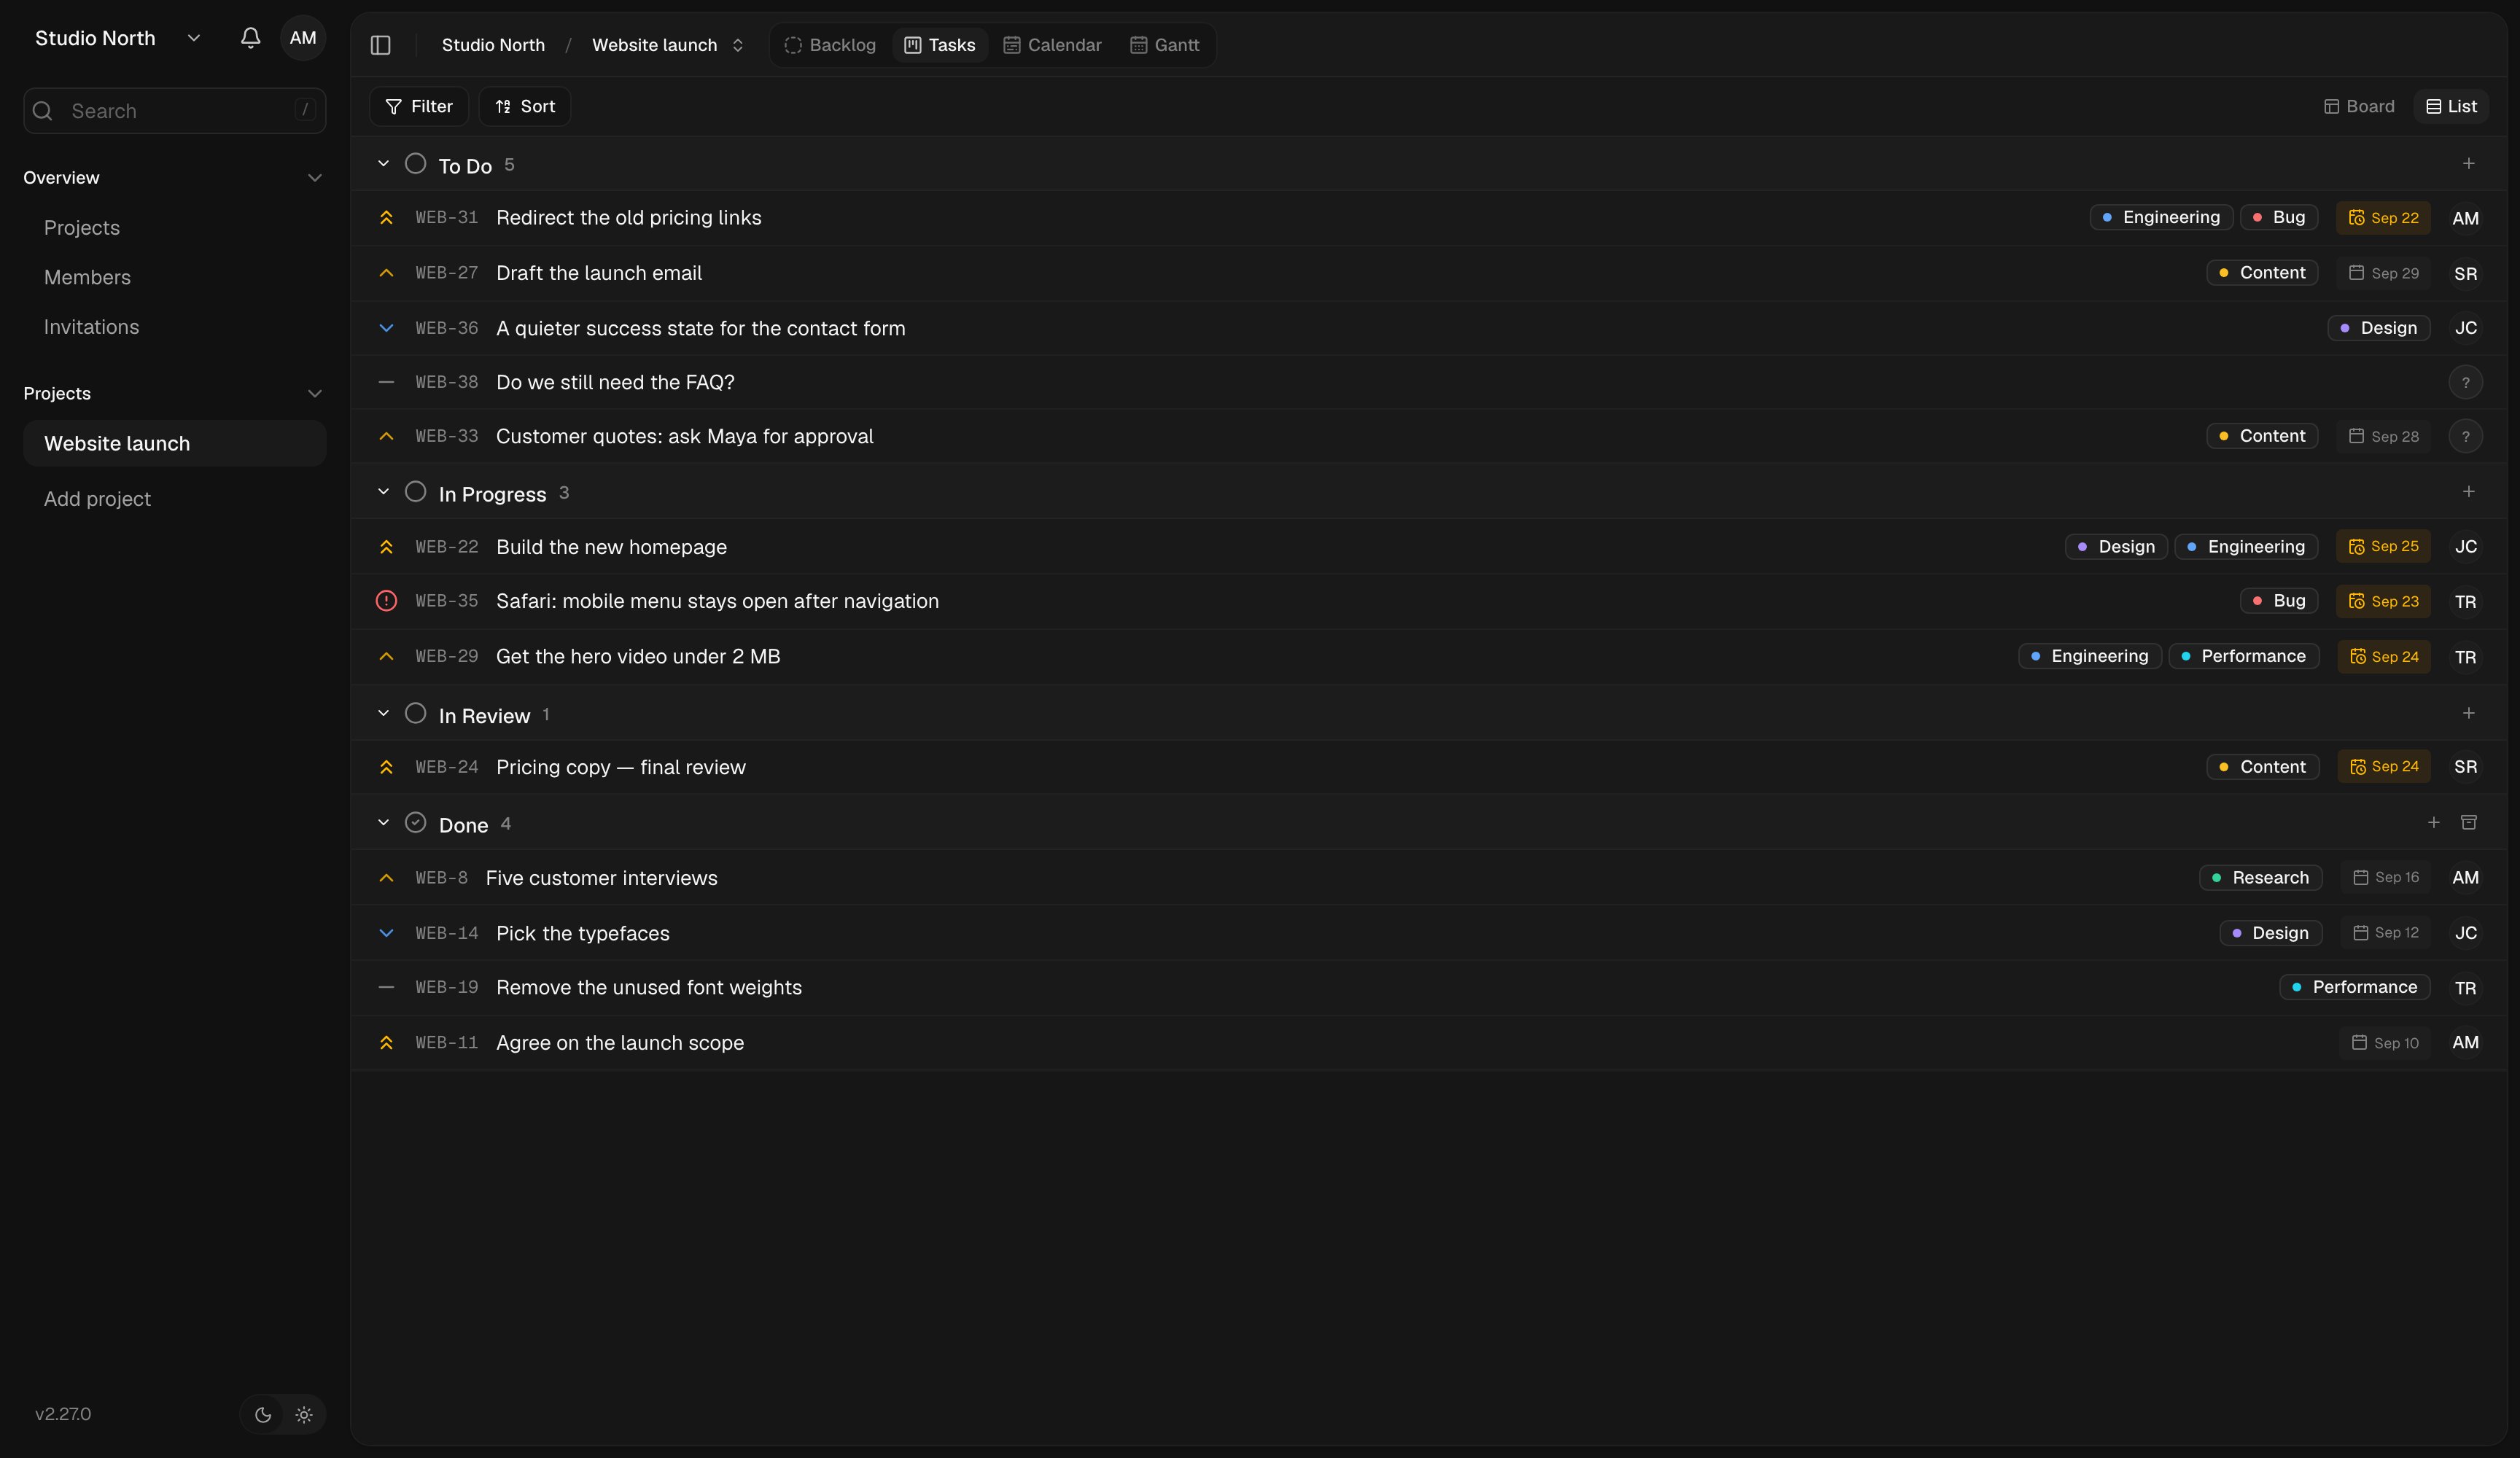Image resolution: width=2520 pixels, height=1458 pixels.
Task: Click low priority icon on WEB-36
Action: tap(386, 328)
